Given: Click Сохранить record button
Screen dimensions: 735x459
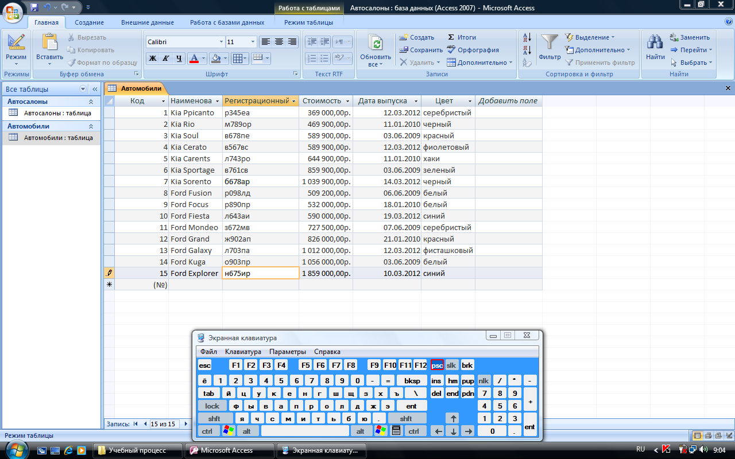Looking at the screenshot, I should pyautogui.click(x=421, y=50).
